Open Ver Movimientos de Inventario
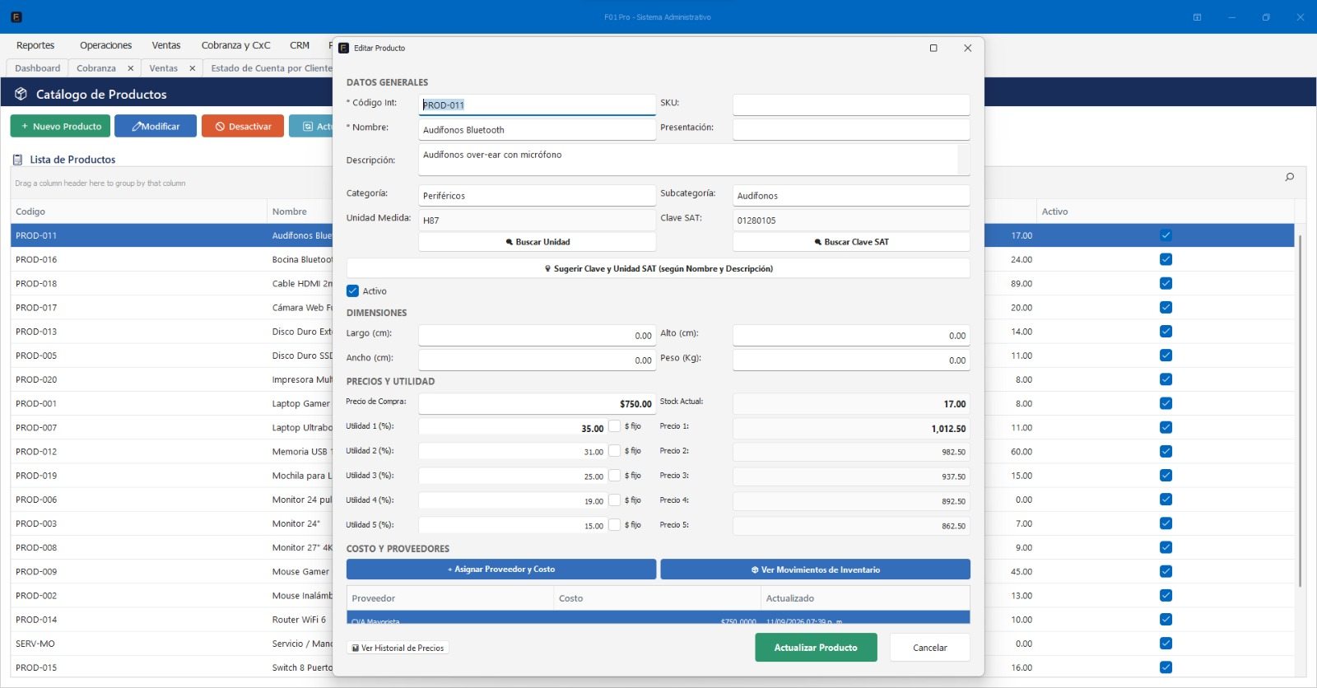Screen dimensions: 1317x688 (x=815, y=569)
